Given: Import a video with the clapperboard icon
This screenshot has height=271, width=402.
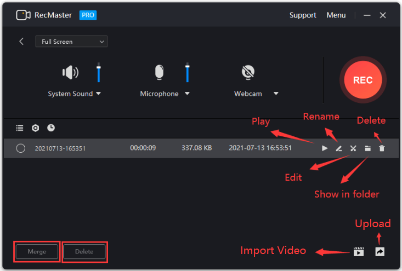Looking at the screenshot, I should 359,251.
